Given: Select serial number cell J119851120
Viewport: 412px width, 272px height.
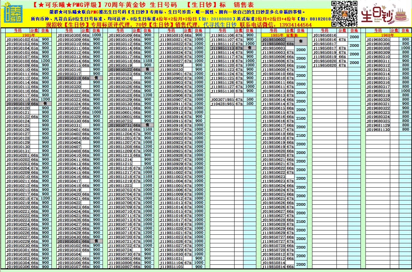Looking at the screenshot, I should pos(222,65).
